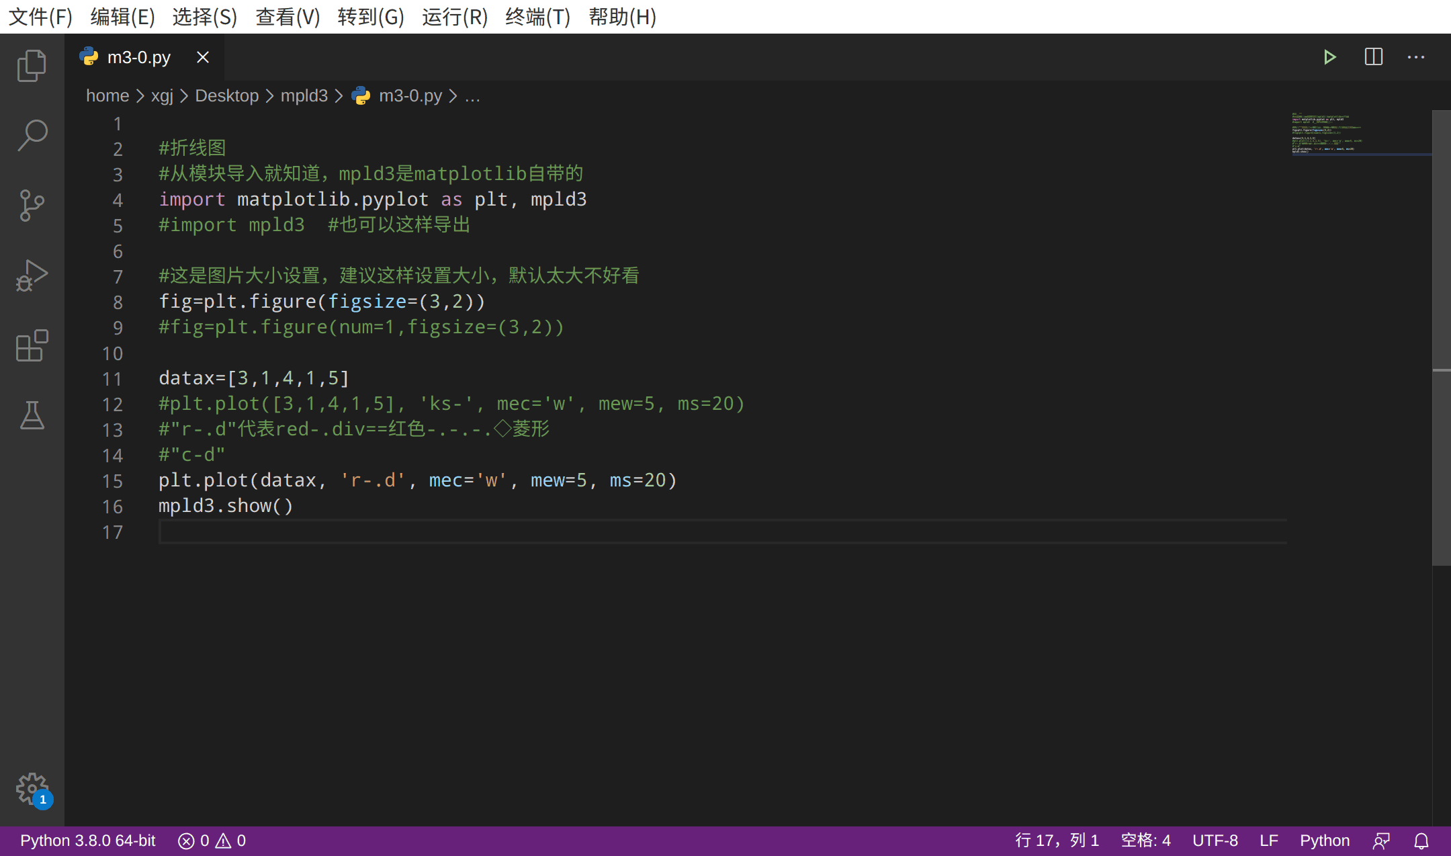Open the Extensions panel icon
This screenshot has height=856, width=1451.
32,346
